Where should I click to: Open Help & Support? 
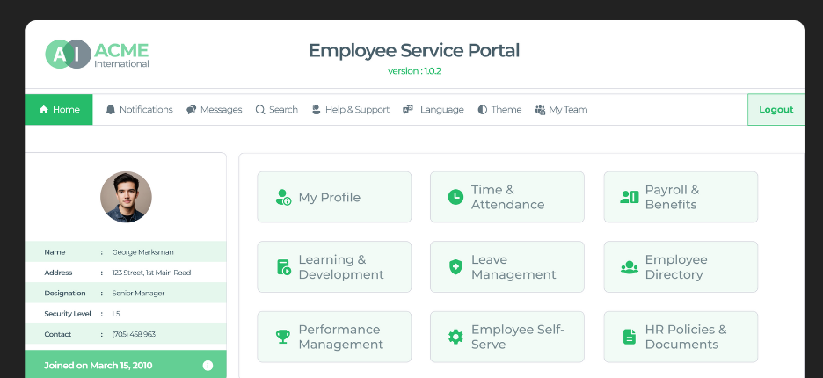tap(350, 110)
